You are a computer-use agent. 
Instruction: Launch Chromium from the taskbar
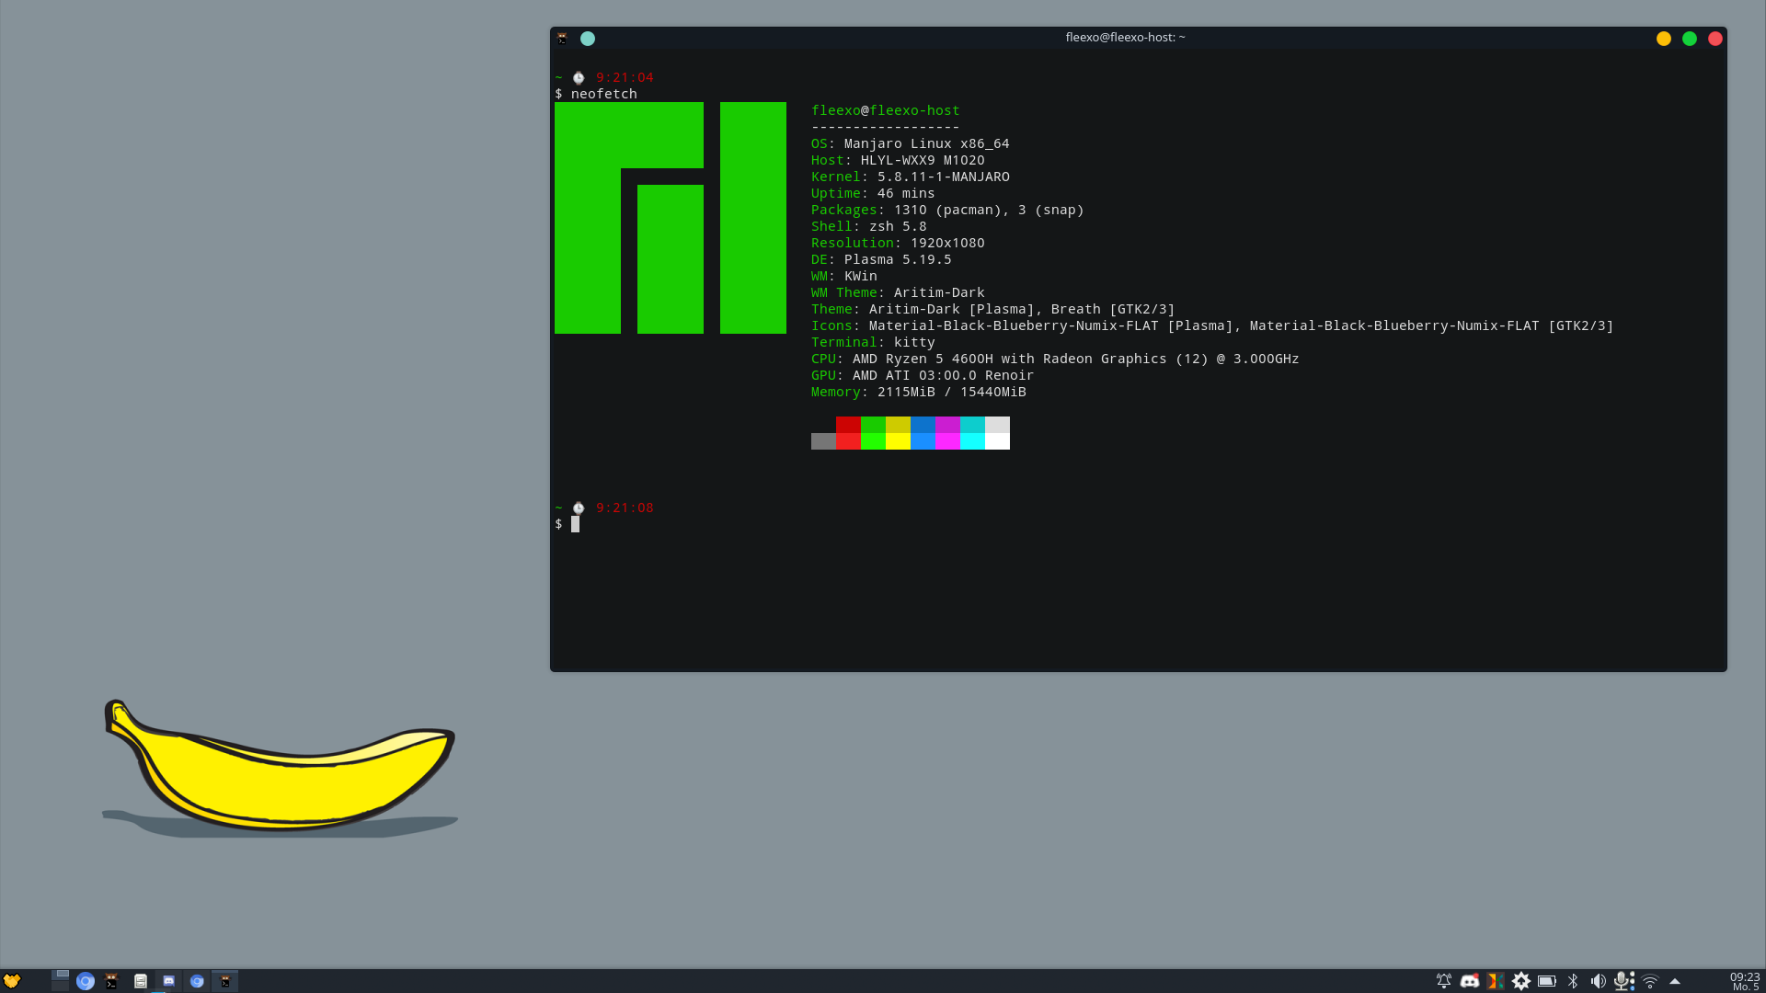click(x=85, y=980)
